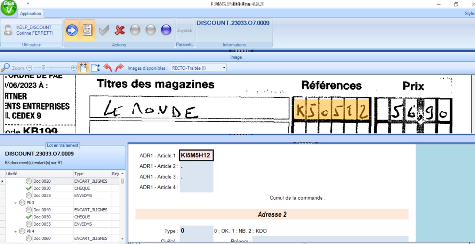This screenshot has height=244, width=475.
Task: Click the Lot en traitement label
Action: (63, 146)
